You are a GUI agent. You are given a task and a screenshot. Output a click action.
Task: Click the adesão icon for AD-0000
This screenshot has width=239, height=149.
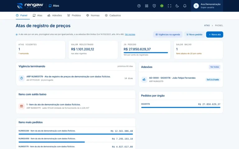(x=144, y=79)
